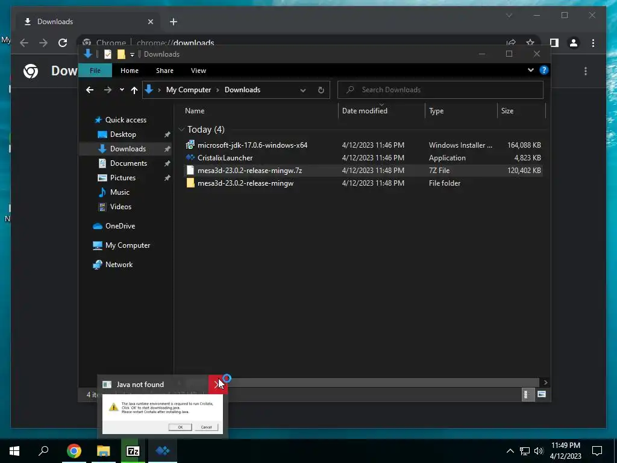Reload the Chrome downloads page
The height and width of the screenshot is (463, 617).
(63, 43)
